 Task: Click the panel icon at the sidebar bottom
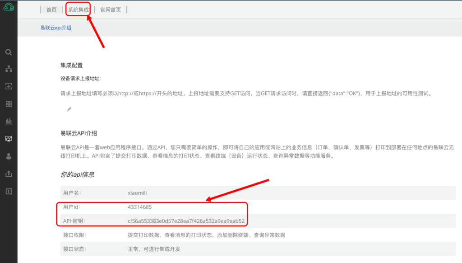pyautogui.click(x=8, y=191)
